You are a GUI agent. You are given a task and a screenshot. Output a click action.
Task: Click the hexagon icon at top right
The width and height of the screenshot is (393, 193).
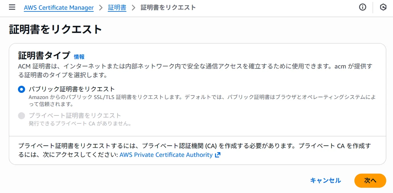pyautogui.click(x=383, y=8)
